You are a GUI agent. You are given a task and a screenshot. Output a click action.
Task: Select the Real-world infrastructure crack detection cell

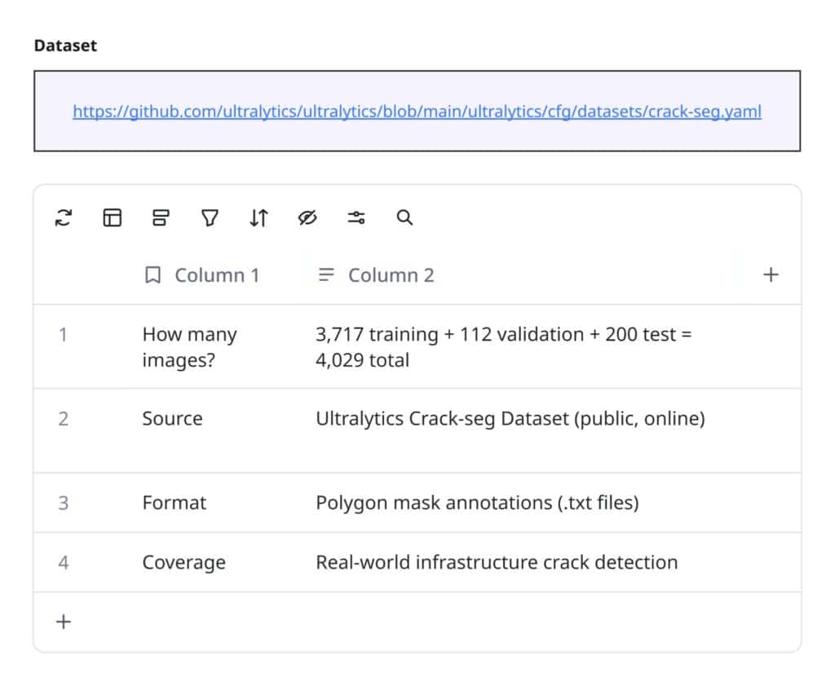pos(497,562)
